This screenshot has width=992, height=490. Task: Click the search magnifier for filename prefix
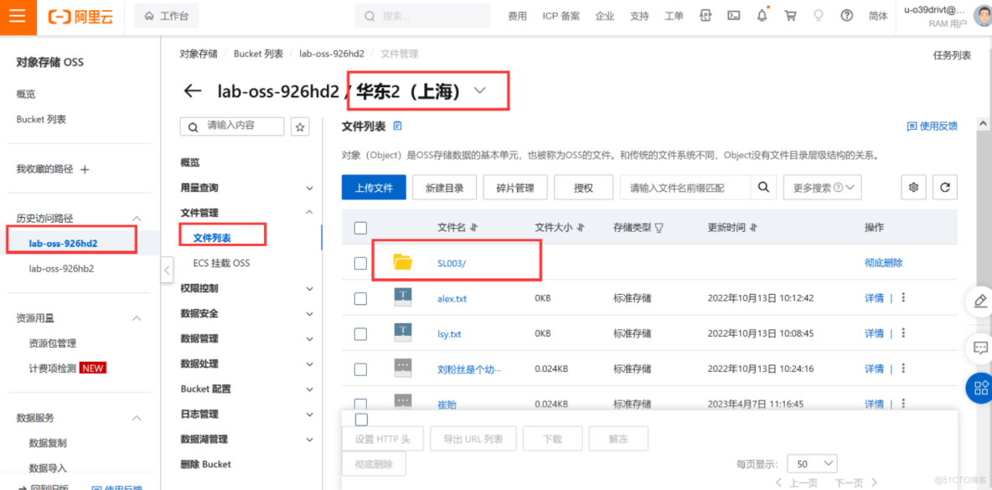tap(763, 188)
